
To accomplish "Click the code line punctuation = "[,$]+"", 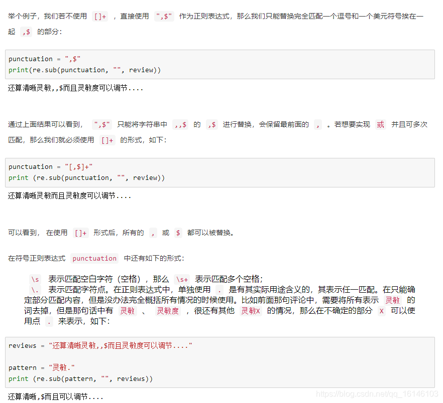I will (50, 167).
